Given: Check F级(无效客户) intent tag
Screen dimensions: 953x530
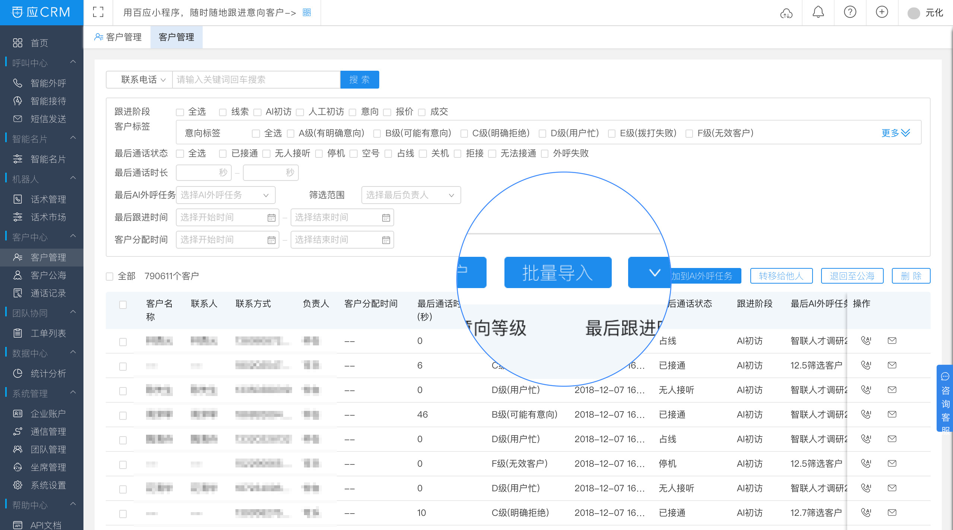Looking at the screenshot, I should pos(689,133).
